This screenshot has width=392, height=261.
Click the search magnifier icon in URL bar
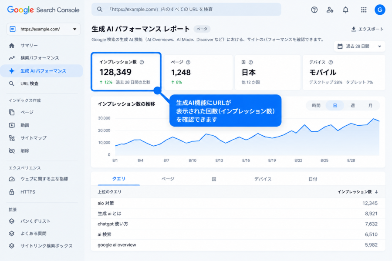coord(99,9)
